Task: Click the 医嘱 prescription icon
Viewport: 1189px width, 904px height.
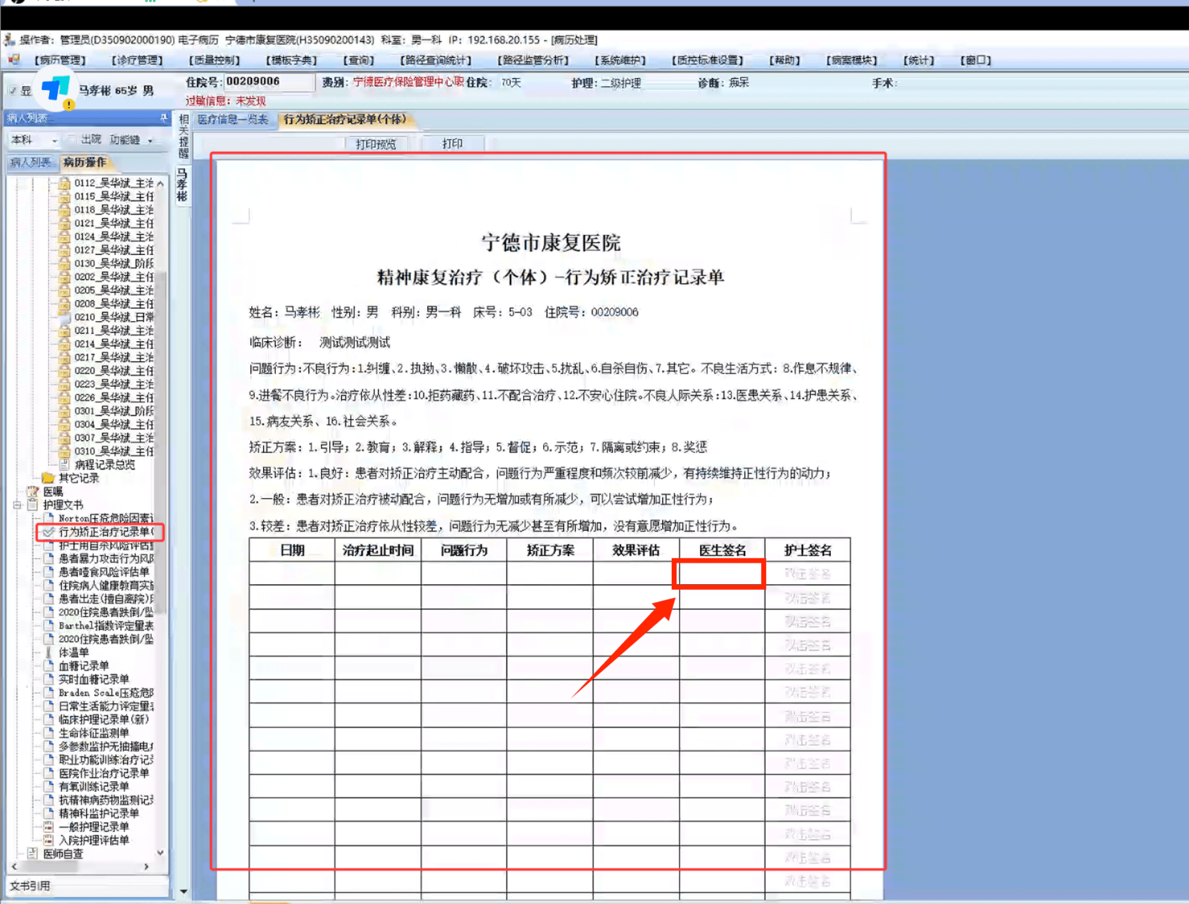Action: tap(33, 492)
